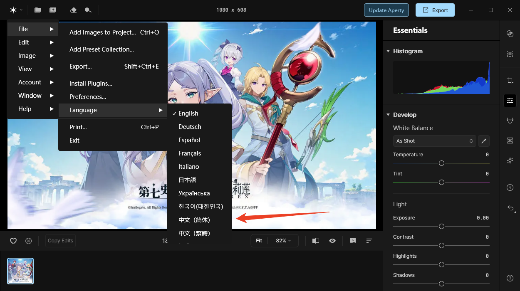Toggle before/after compare view icon

coord(316,241)
